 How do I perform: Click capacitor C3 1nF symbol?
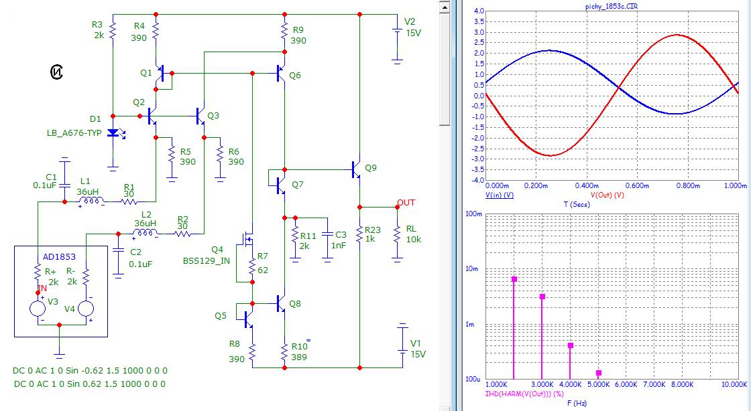pos(326,234)
